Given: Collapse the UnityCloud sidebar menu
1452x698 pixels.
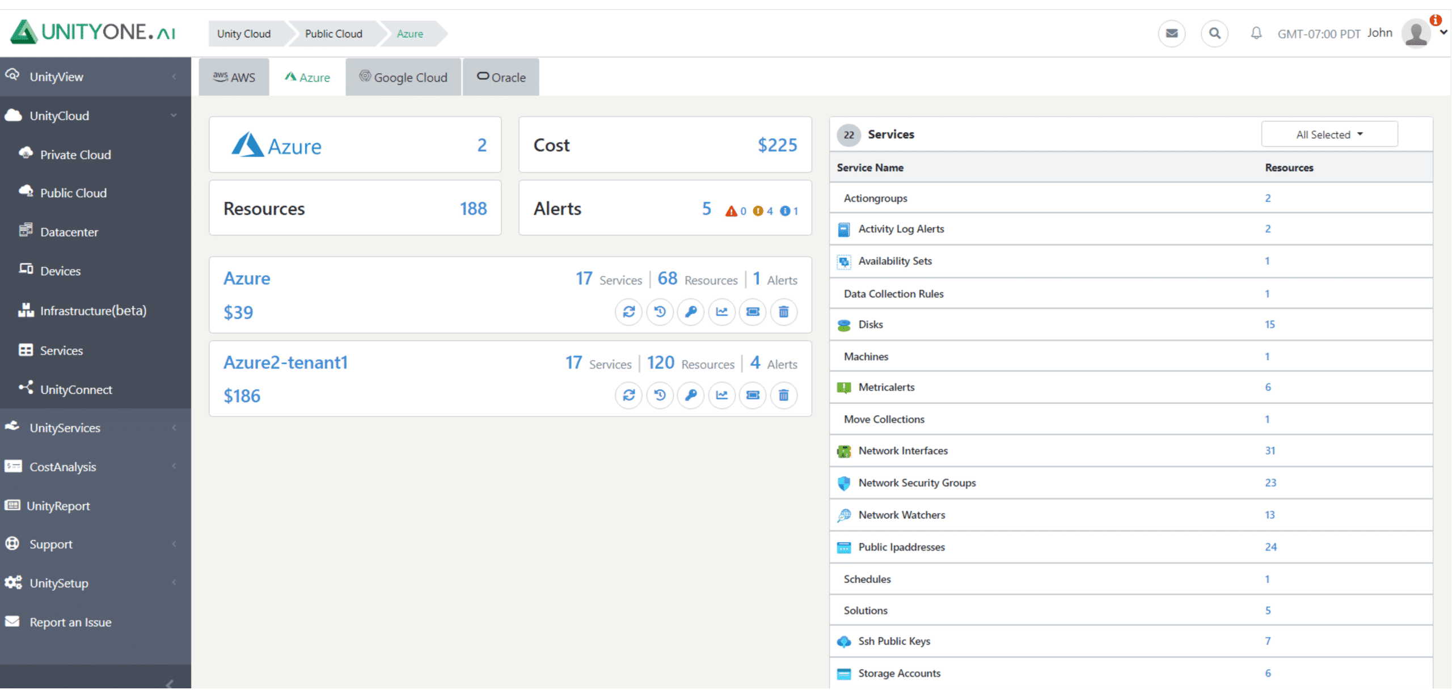Looking at the screenshot, I should (x=95, y=116).
